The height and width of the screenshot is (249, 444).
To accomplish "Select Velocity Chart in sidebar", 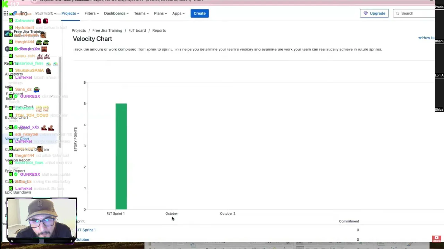I will (x=17, y=139).
